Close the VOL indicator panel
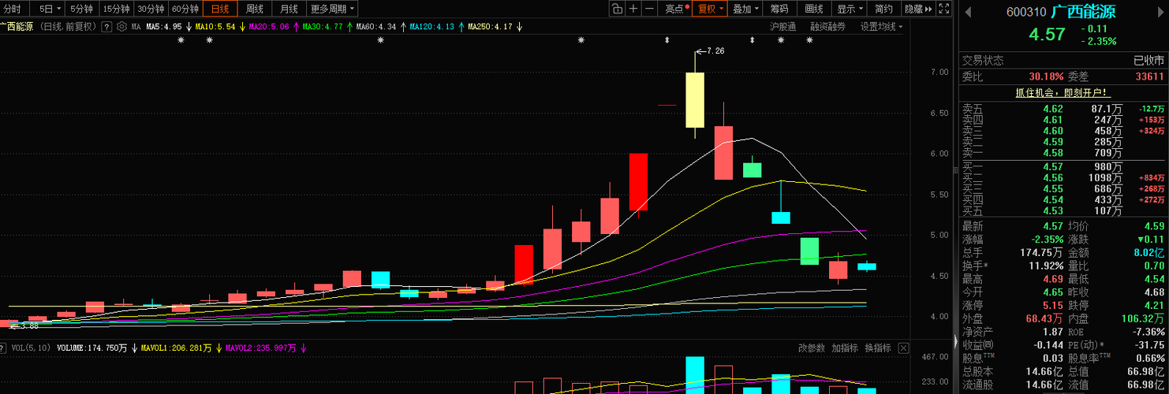The image size is (1169, 394). click(903, 348)
